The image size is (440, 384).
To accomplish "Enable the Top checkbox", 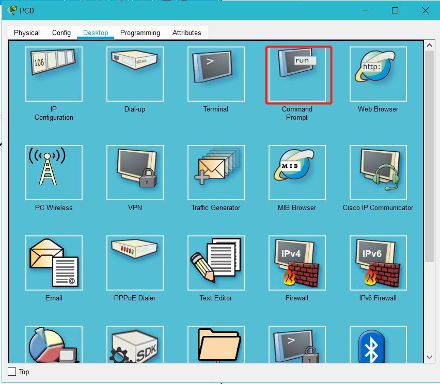I will (12, 372).
